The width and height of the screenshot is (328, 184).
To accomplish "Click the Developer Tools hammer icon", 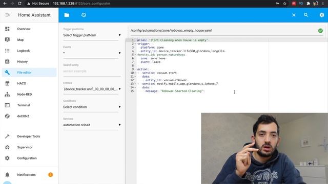I will coord(7,136).
